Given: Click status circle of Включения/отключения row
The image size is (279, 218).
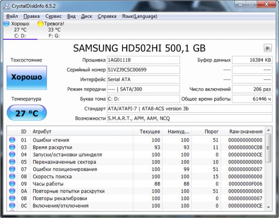Looking at the screenshot, I should point(12,205).
